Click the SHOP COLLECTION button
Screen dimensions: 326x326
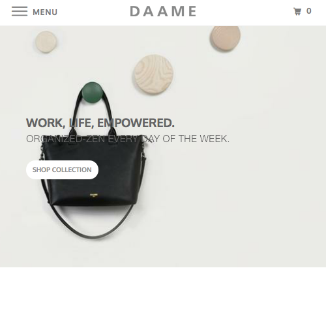click(x=62, y=170)
